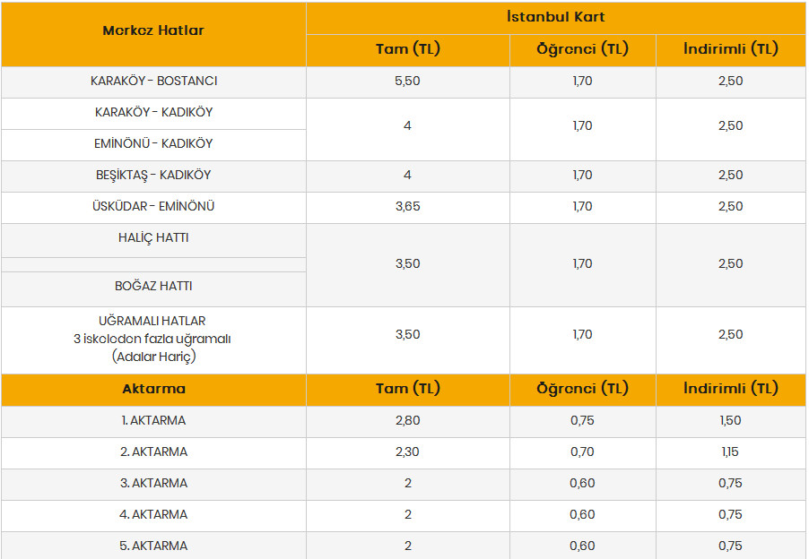Click the 4. AKTARMA row label
This screenshot has width=809, height=559.
tap(153, 514)
